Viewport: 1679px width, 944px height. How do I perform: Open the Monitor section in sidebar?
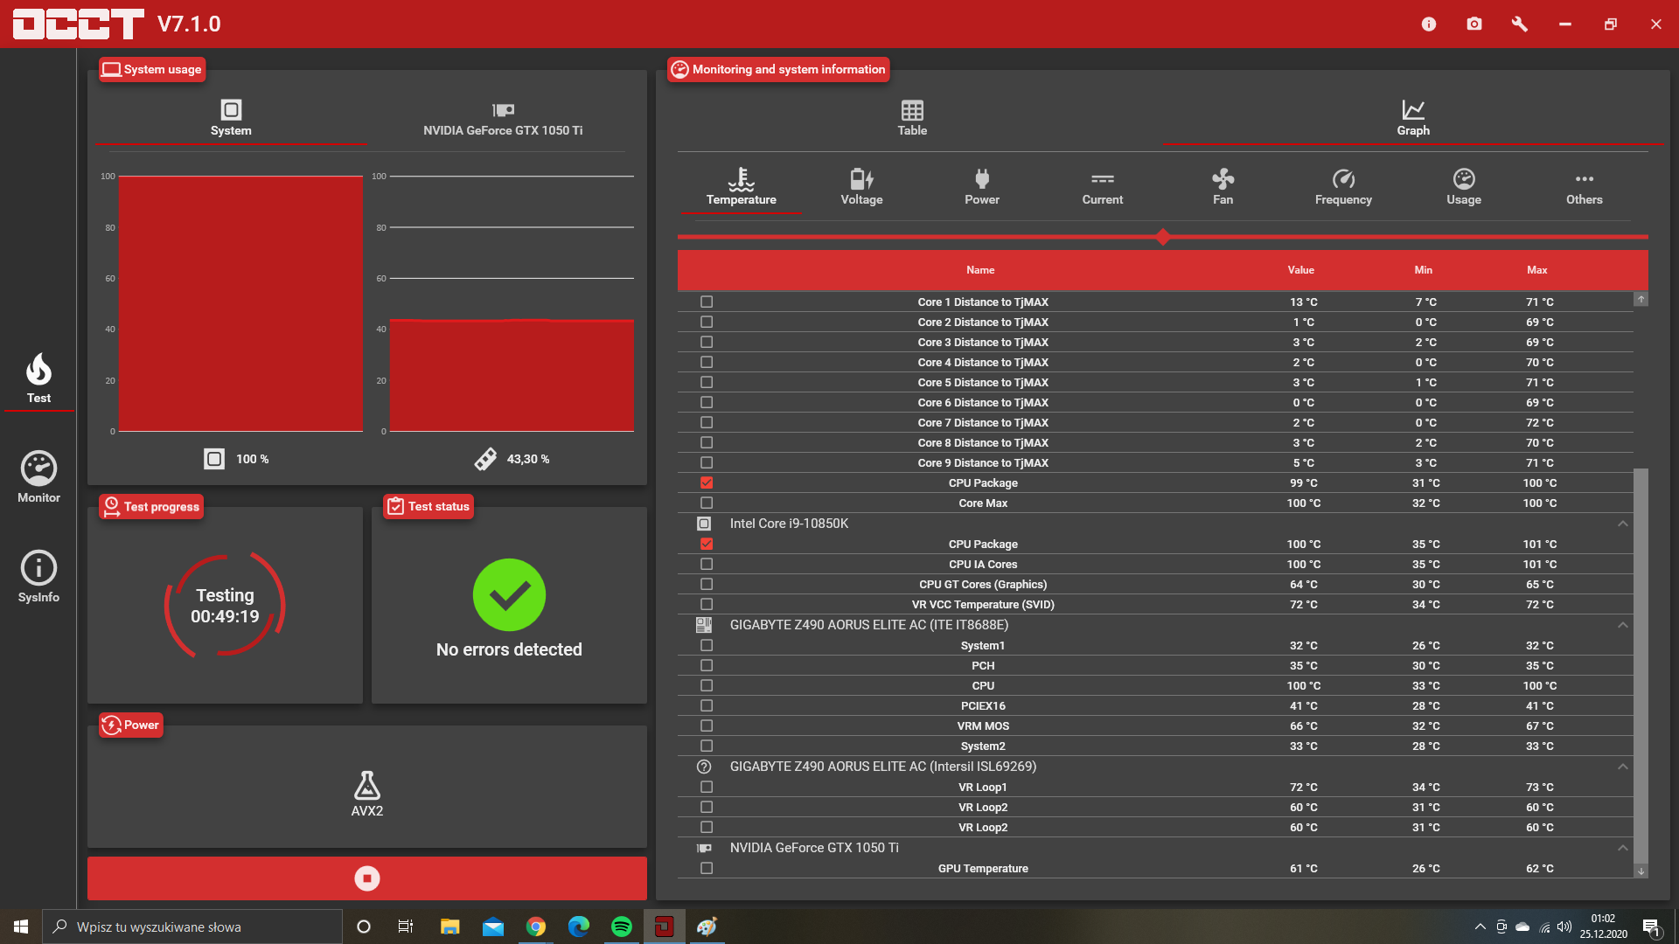point(38,477)
